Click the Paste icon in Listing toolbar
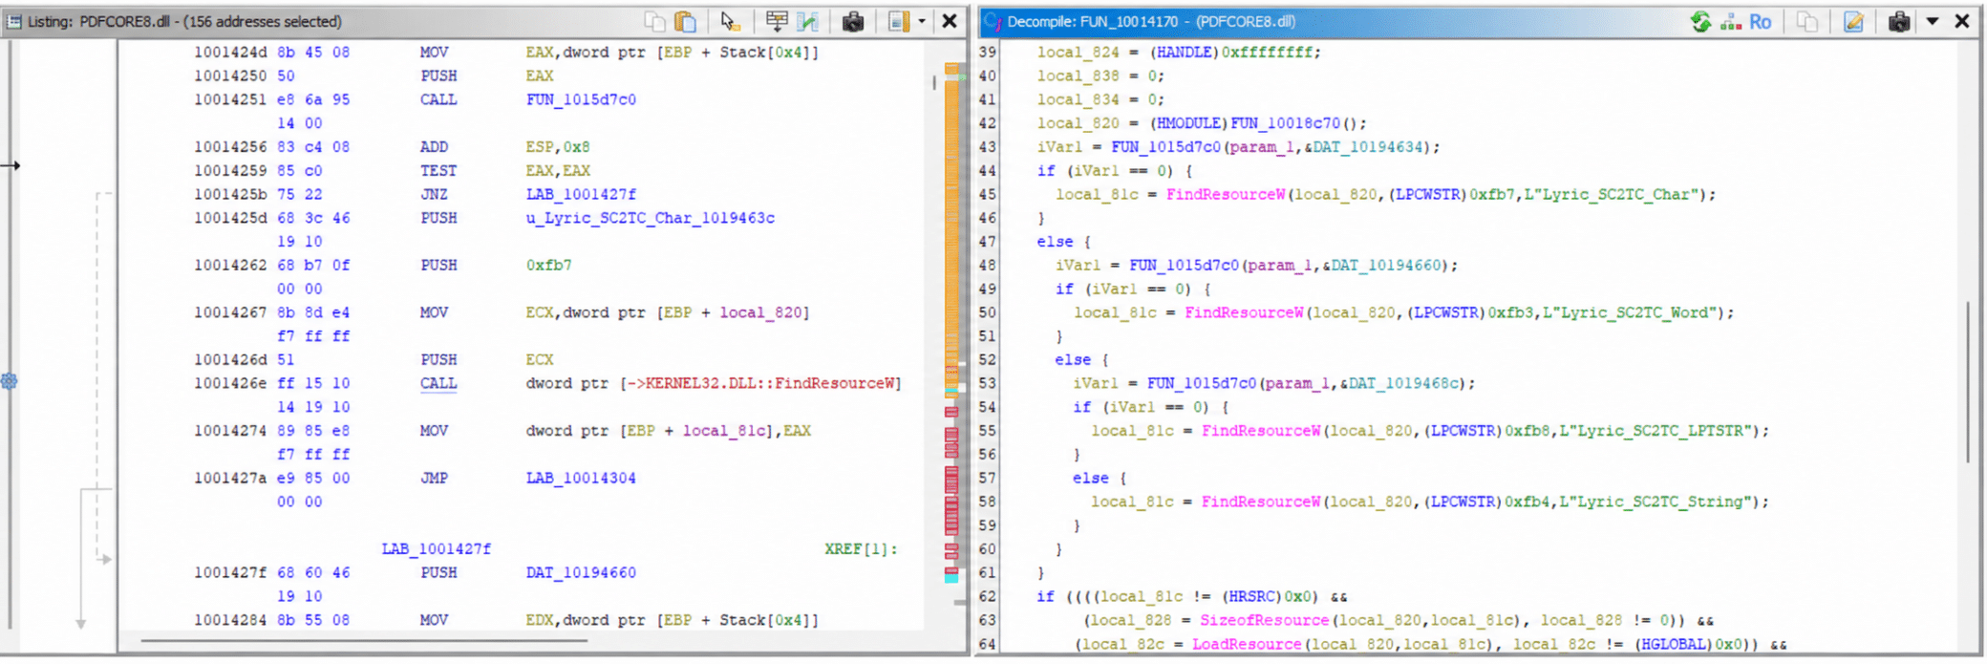 685,21
